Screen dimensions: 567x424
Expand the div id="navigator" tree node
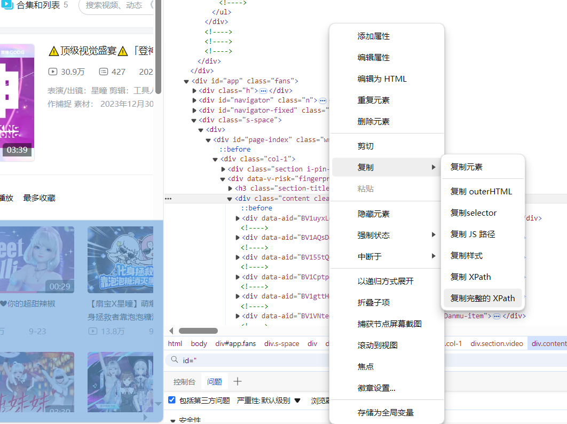(x=194, y=100)
